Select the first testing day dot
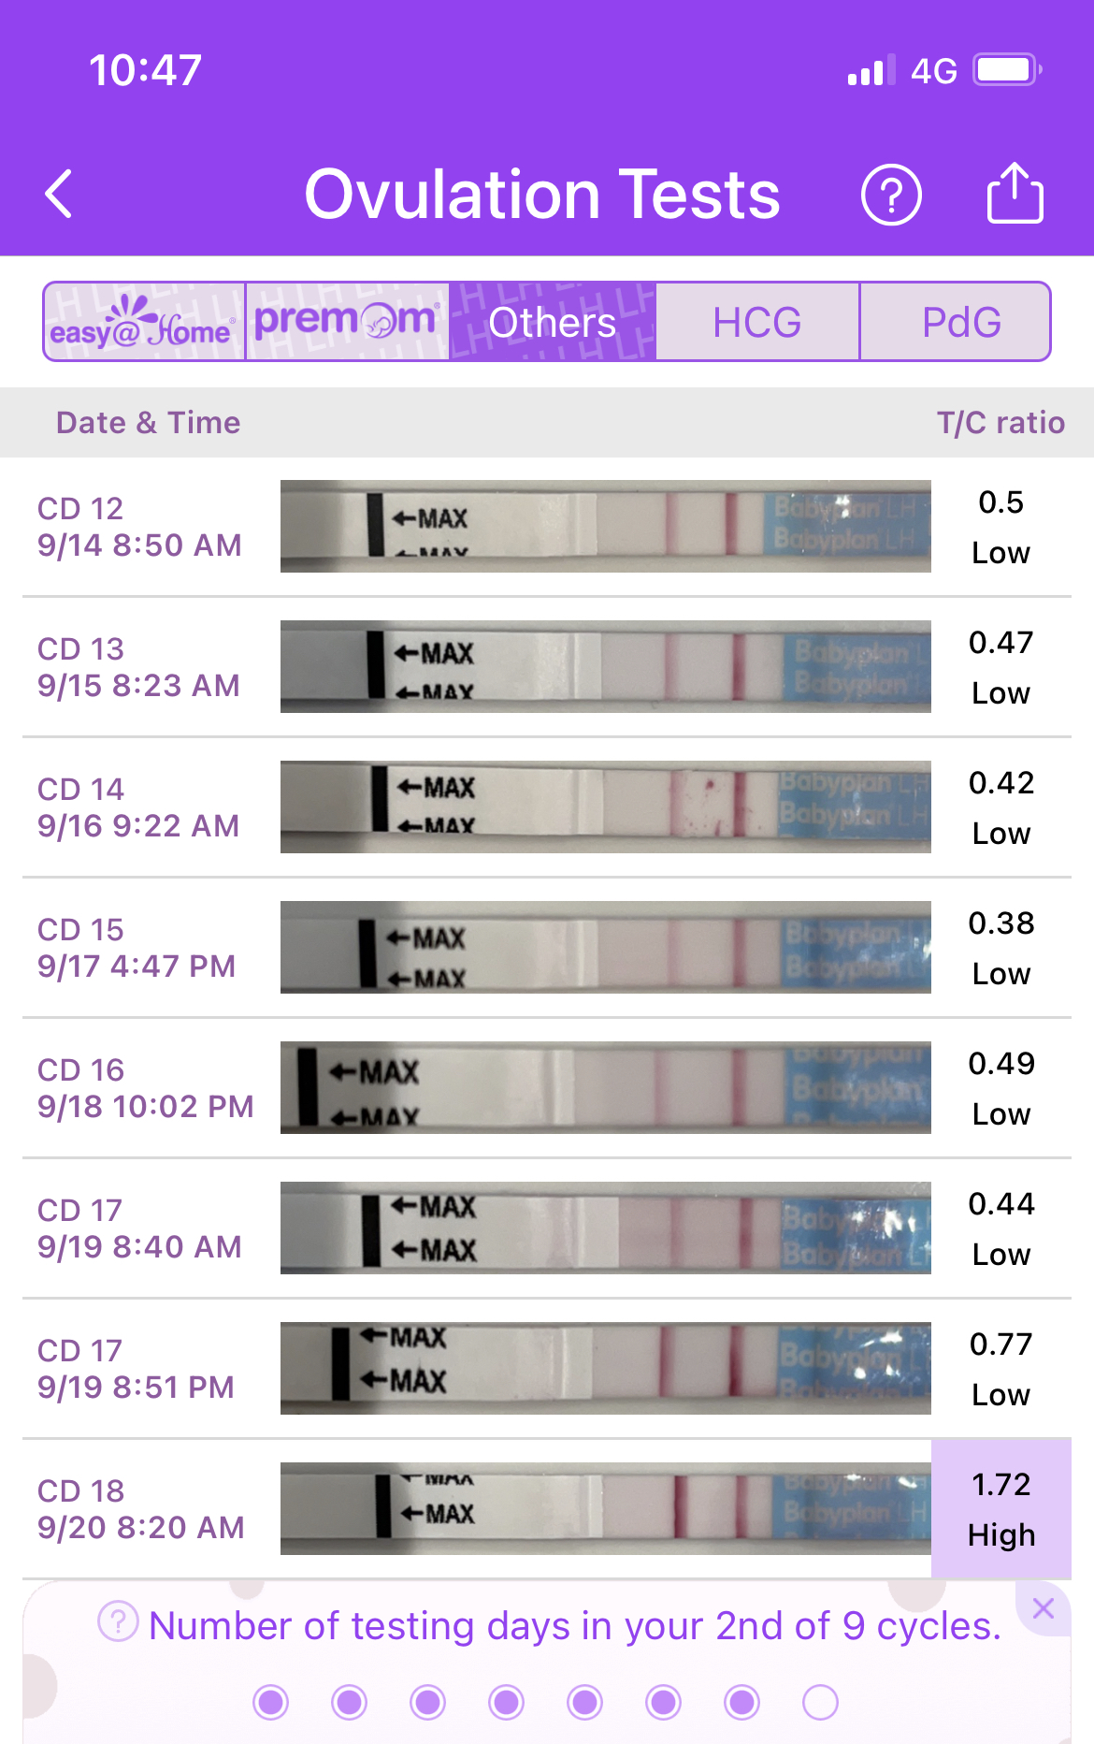This screenshot has height=1744, width=1094. tap(271, 1702)
